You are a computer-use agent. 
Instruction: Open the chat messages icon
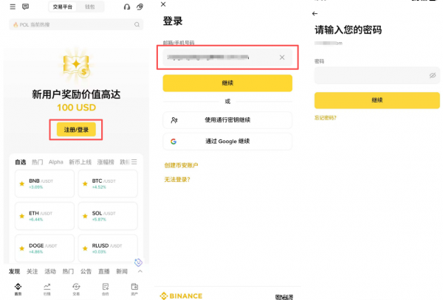click(x=25, y=7)
